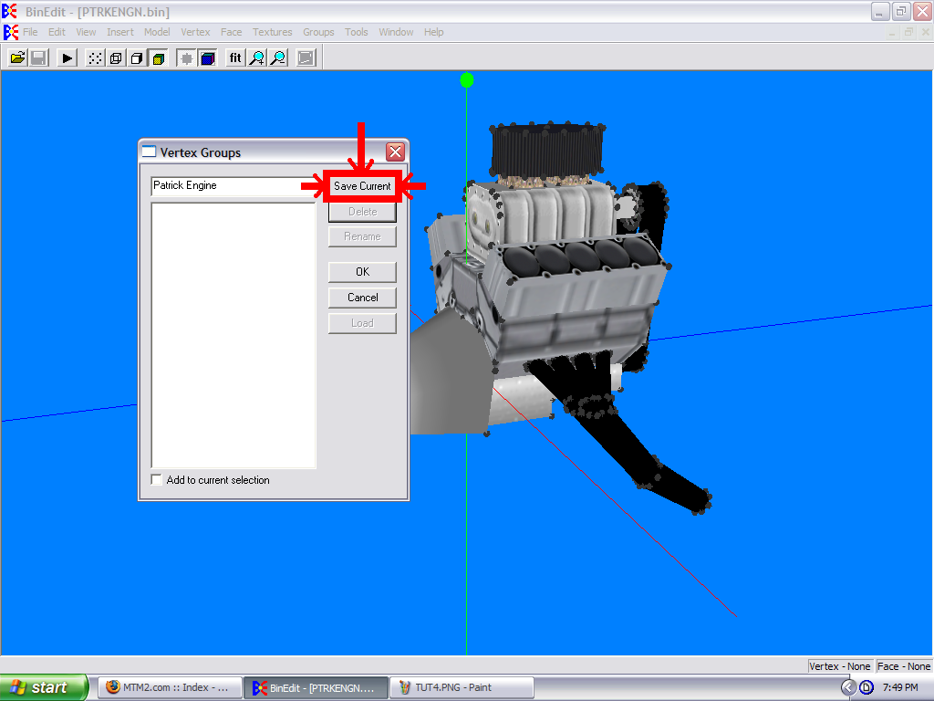
Task: Click the blue circled tray icon
Action: 867,688
